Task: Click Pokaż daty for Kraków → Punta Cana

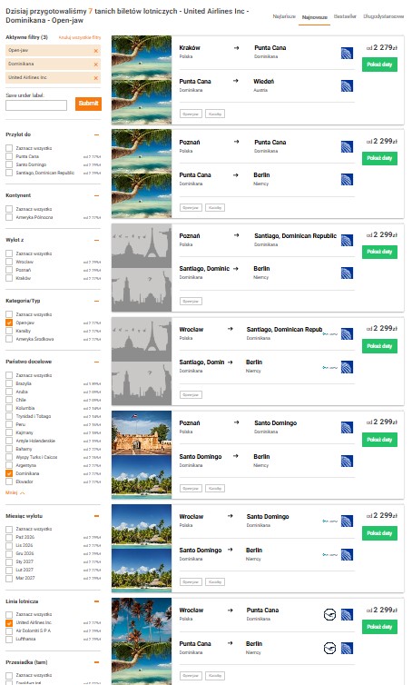Action: [x=379, y=65]
